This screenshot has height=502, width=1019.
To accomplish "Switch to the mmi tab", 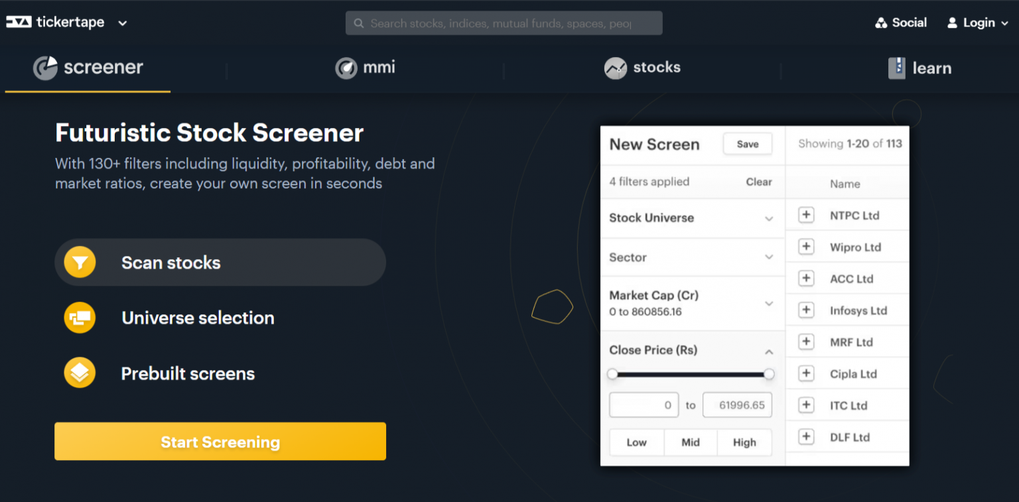I will [364, 67].
